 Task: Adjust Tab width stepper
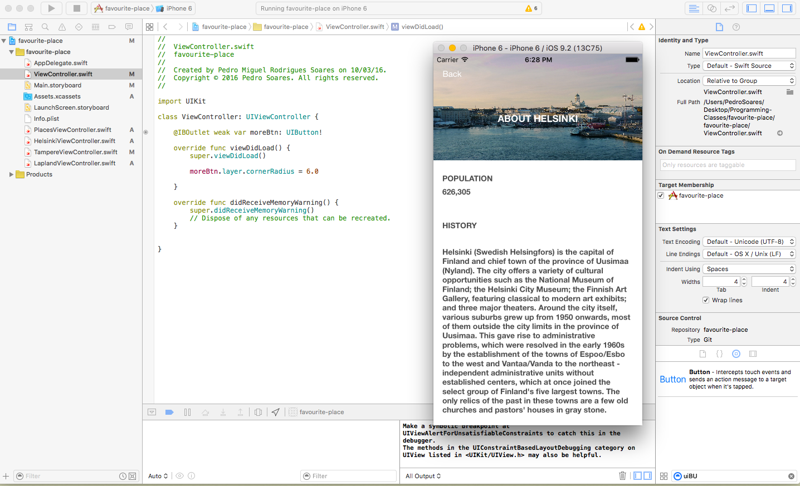pyautogui.click(x=744, y=282)
